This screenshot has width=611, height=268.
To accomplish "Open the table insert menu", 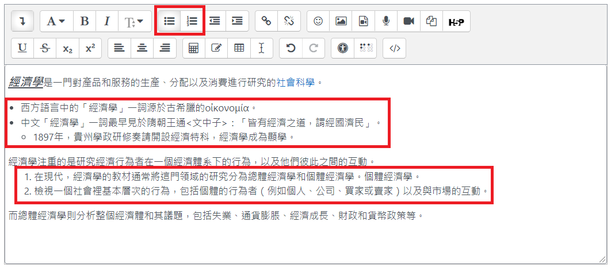I will [239, 48].
